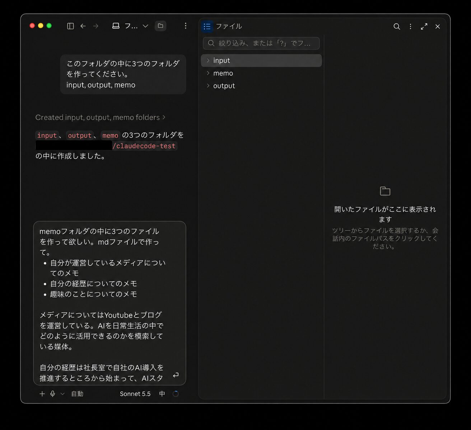Expand the input folder chevron
Screen dimensions: 471x430
coord(208,60)
